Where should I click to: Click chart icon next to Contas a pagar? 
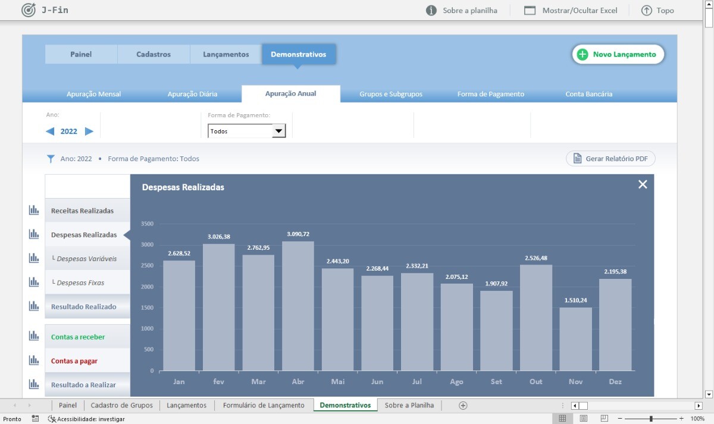tap(33, 360)
